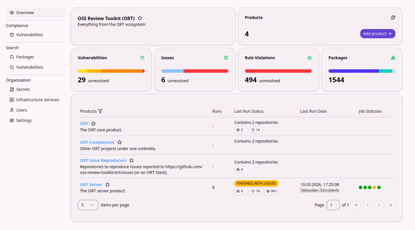The image size is (415, 230).
Task: Open the items per page dropdown
Action: pyautogui.click(x=88, y=205)
